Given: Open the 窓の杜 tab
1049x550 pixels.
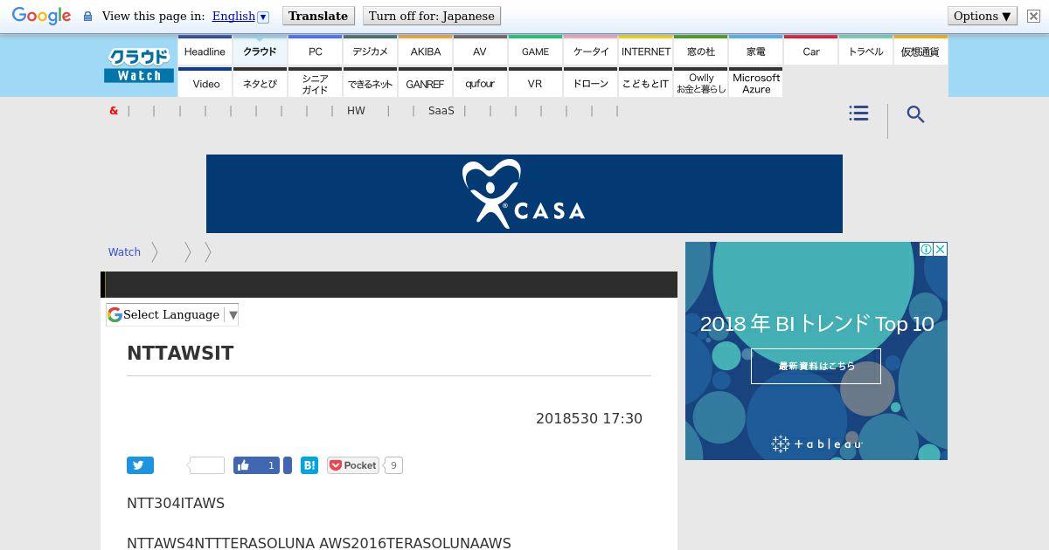Looking at the screenshot, I should coord(700,52).
